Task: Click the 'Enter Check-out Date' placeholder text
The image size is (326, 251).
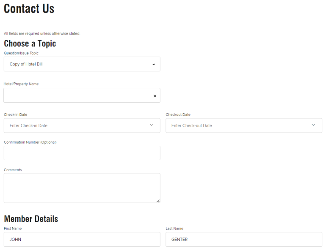Action: [x=191, y=125]
